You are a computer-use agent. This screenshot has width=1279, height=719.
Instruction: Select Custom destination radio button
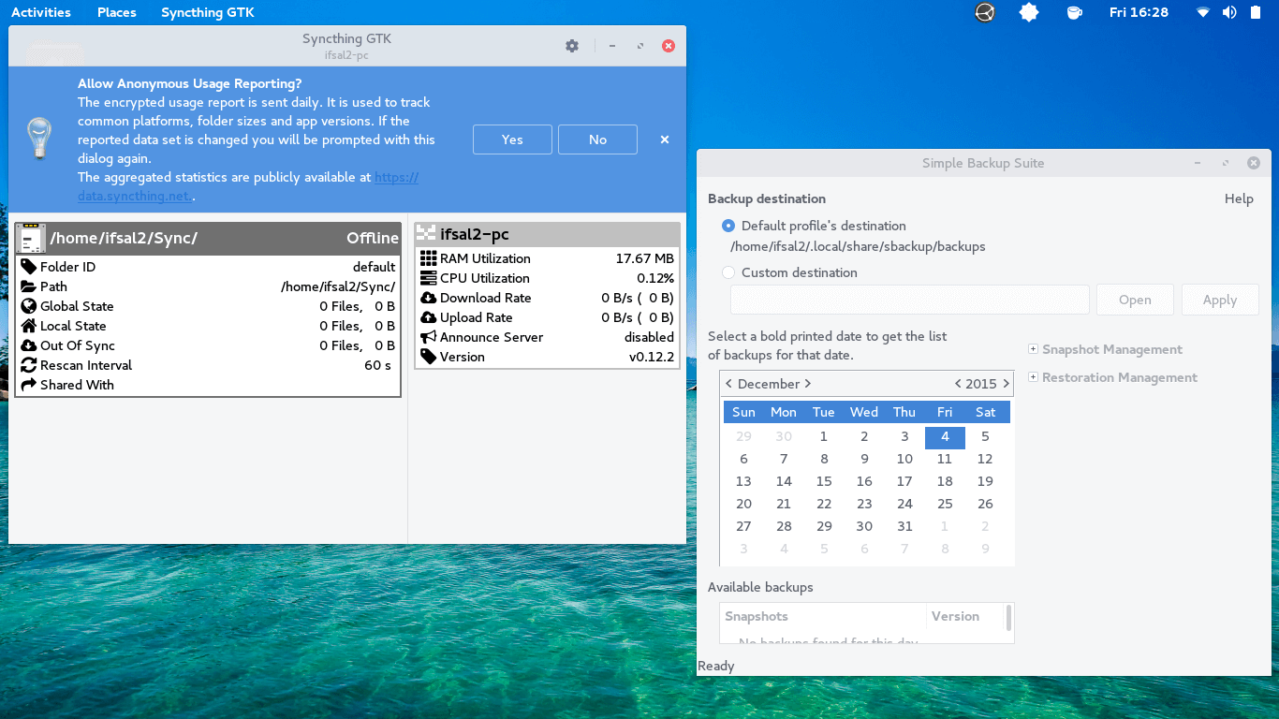728,272
